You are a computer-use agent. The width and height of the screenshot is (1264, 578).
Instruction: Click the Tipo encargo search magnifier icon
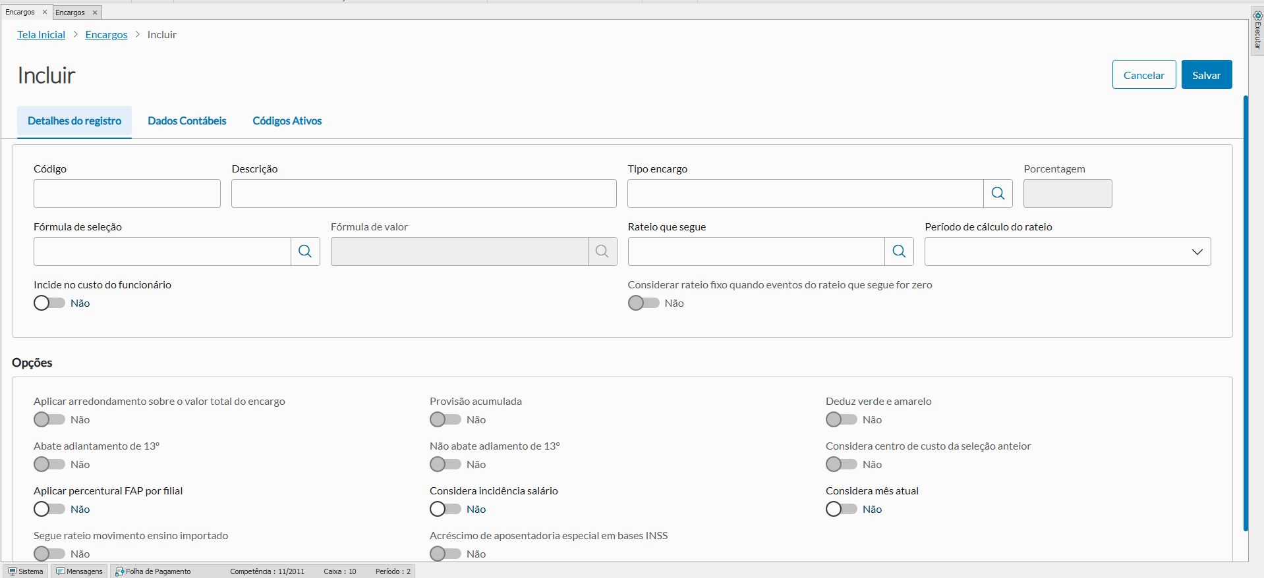(x=998, y=194)
